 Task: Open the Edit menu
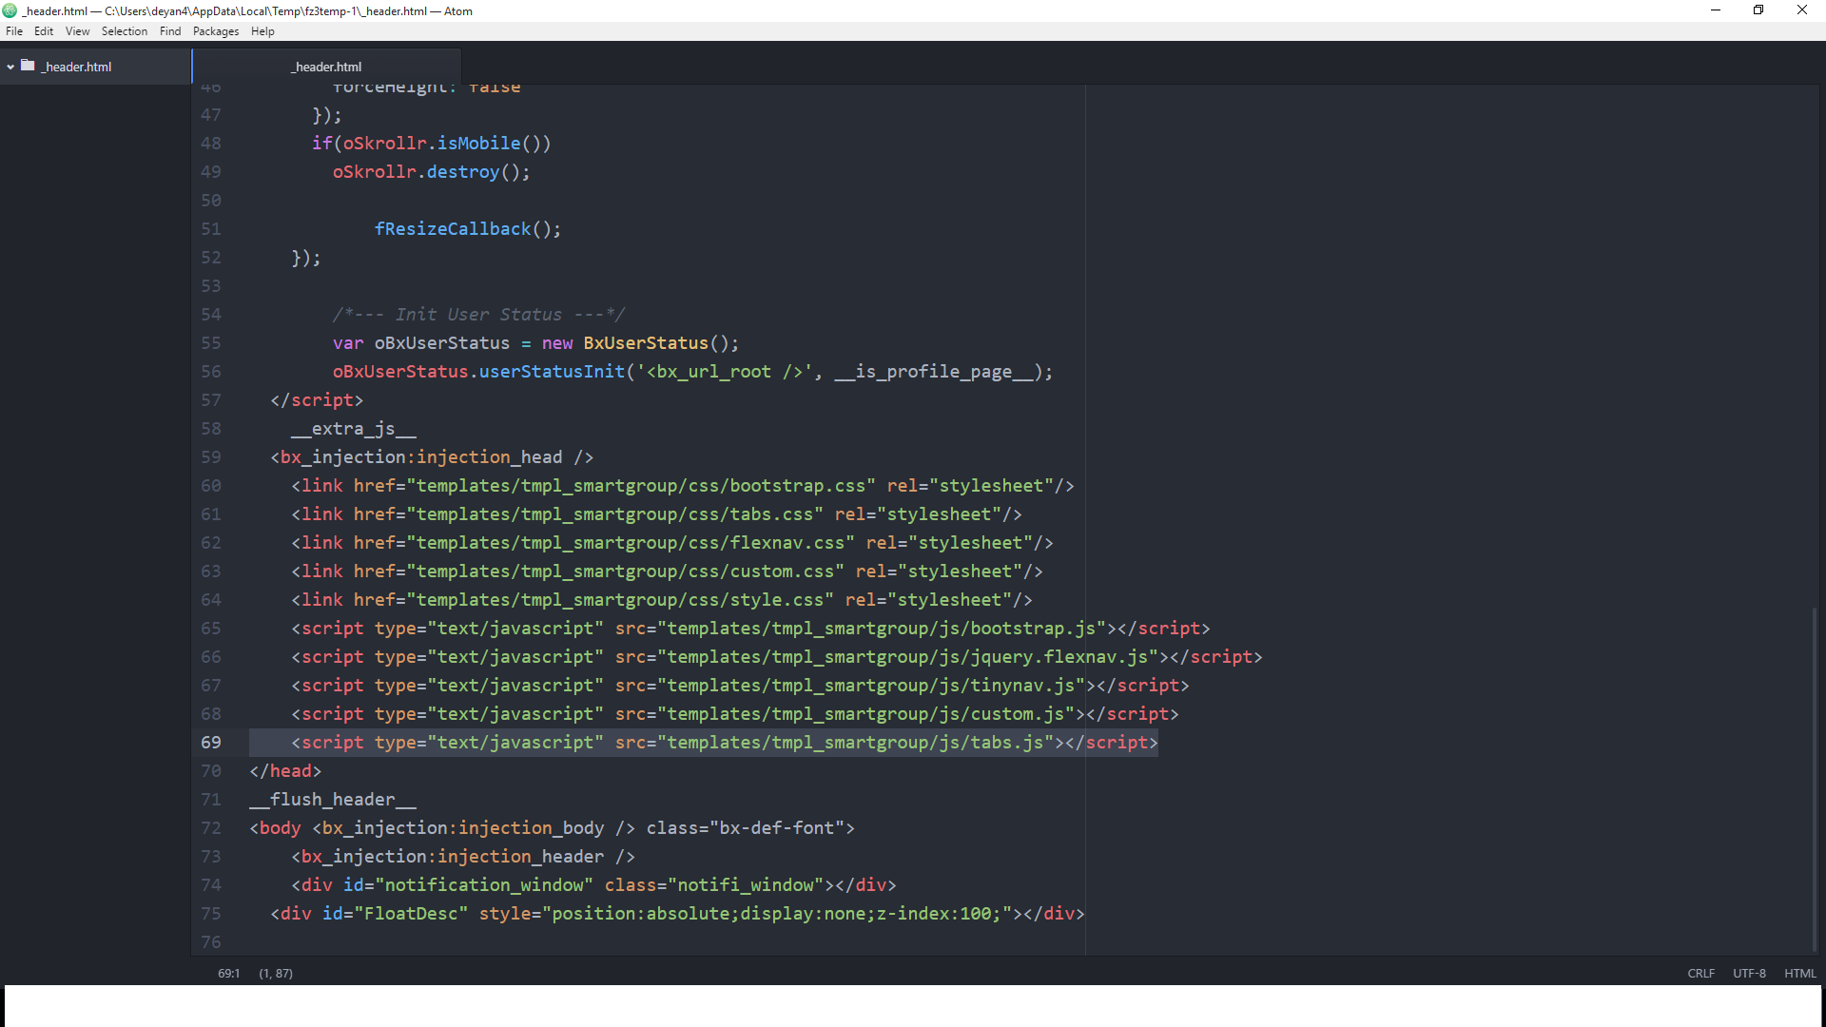point(44,31)
